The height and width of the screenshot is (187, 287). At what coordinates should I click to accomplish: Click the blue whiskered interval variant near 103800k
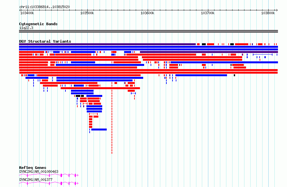[x=263, y=55]
